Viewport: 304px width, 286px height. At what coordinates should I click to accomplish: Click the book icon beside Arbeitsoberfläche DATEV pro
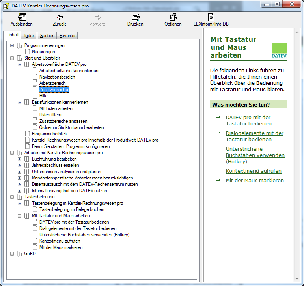pyautogui.click(x=27, y=64)
